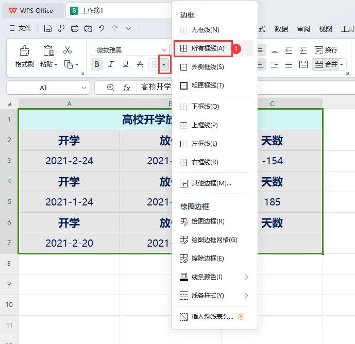
Task: Click the WPS Office home tab
Action: tap(32, 11)
